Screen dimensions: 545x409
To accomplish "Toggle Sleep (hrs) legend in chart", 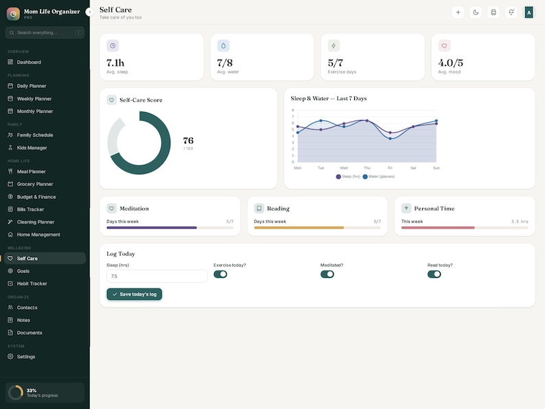I will point(348,176).
